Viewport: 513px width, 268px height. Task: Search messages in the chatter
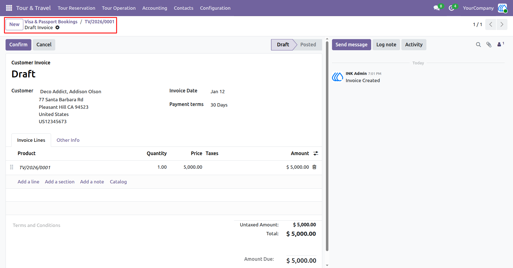point(478,45)
